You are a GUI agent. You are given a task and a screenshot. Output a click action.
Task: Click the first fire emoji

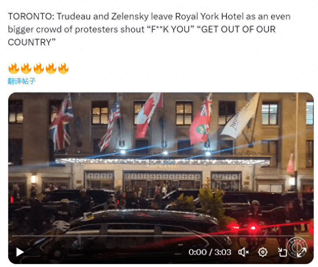tap(13, 68)
